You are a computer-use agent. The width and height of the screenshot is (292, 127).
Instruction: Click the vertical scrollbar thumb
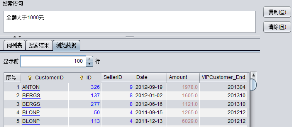point(253,85)
